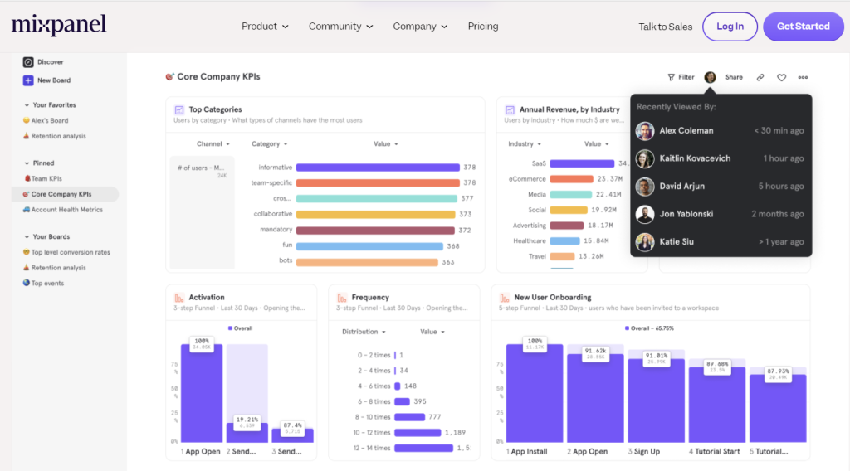Click Katie Siu's avatar

[x=644, y=242]
